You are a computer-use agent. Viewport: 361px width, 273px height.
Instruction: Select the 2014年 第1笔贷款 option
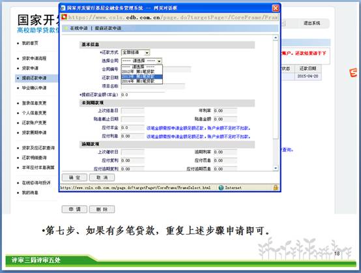click(141, 81)
